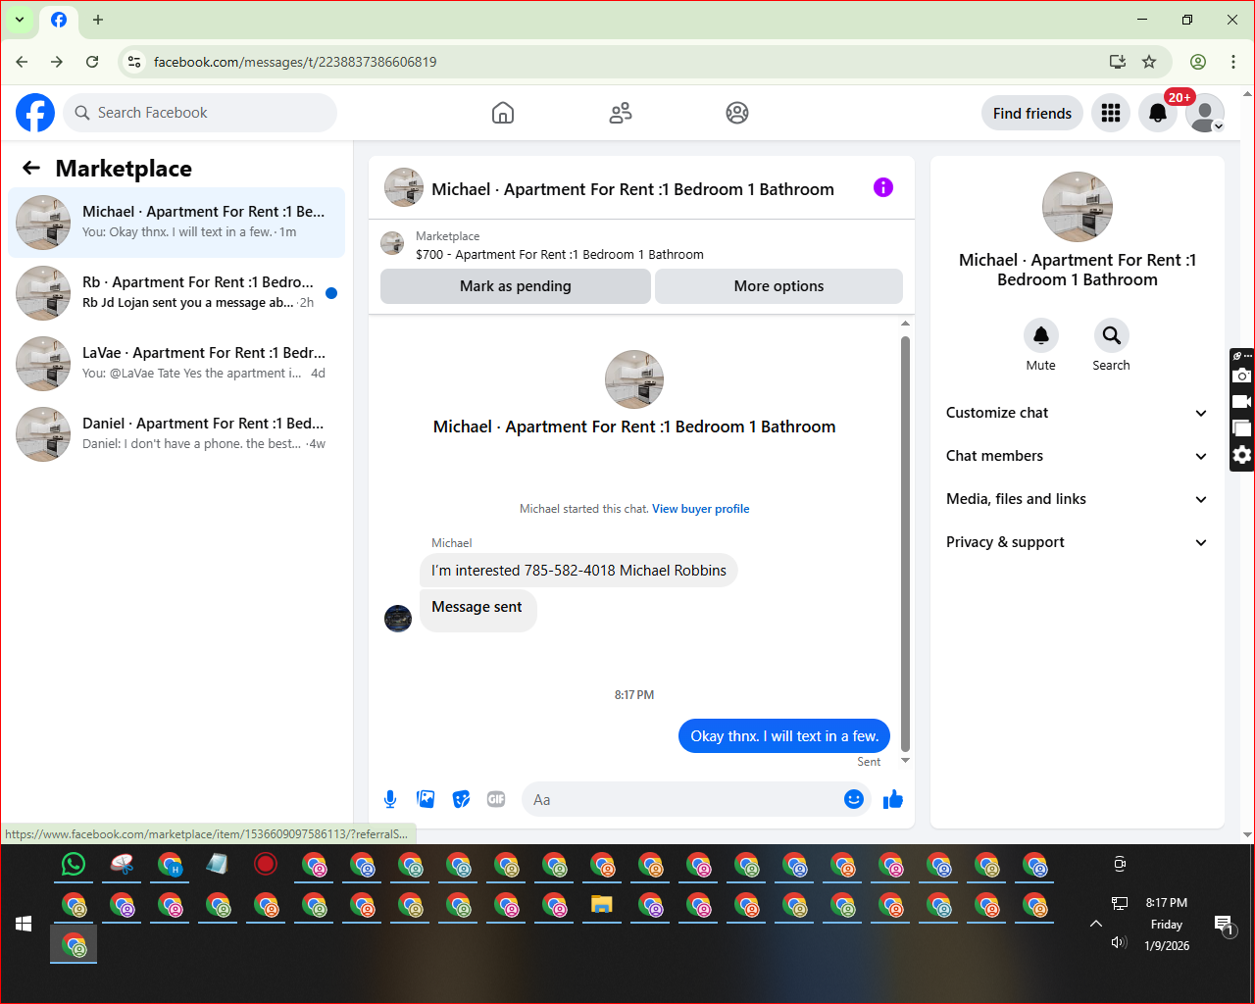Expand the Chat members section
Image resolution: width=1255 pixels, height=1004 pixels.
click(1077, 456)
